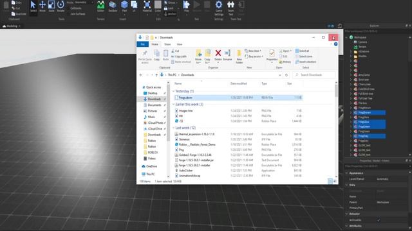Activate the Scale tool in Roblox Studio
This screenshot has width=412, height=231.
tap(51, 6)
